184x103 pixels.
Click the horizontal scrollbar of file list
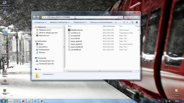click(x=100, y=71)
